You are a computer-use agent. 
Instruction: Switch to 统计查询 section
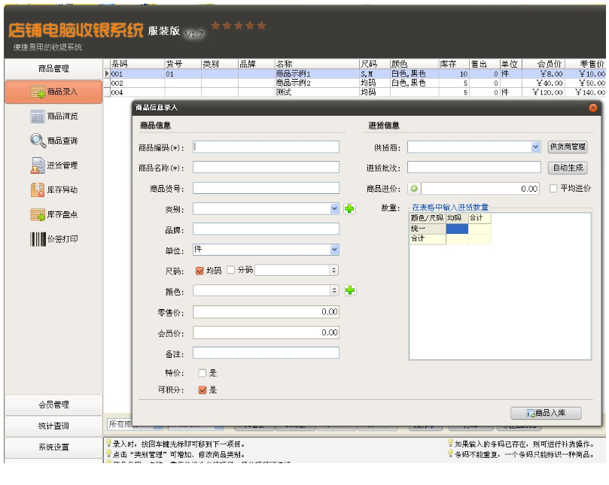tap(53, 426)
